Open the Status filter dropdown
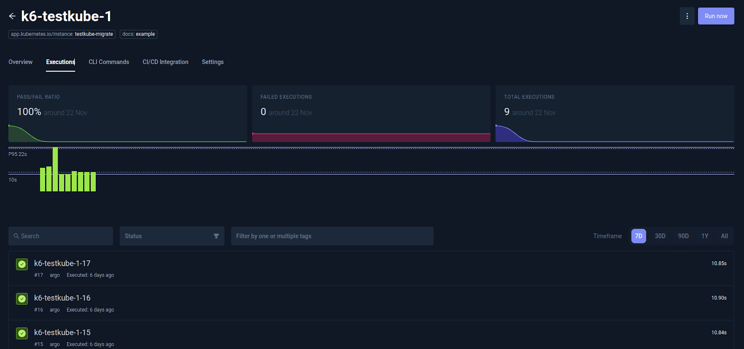This screenshot has width=744, height=349. tap(172, 236)
